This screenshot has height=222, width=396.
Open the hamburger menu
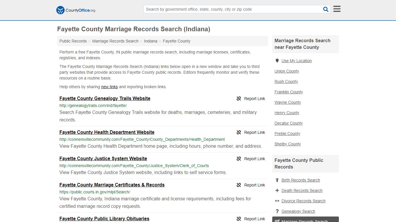[337, 9]
